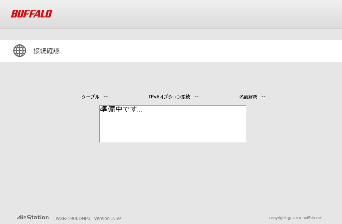The height and width of the screenshot is (224, 342).
Task: Click the dashes next to 名前解決
Action: pos(263,97)
